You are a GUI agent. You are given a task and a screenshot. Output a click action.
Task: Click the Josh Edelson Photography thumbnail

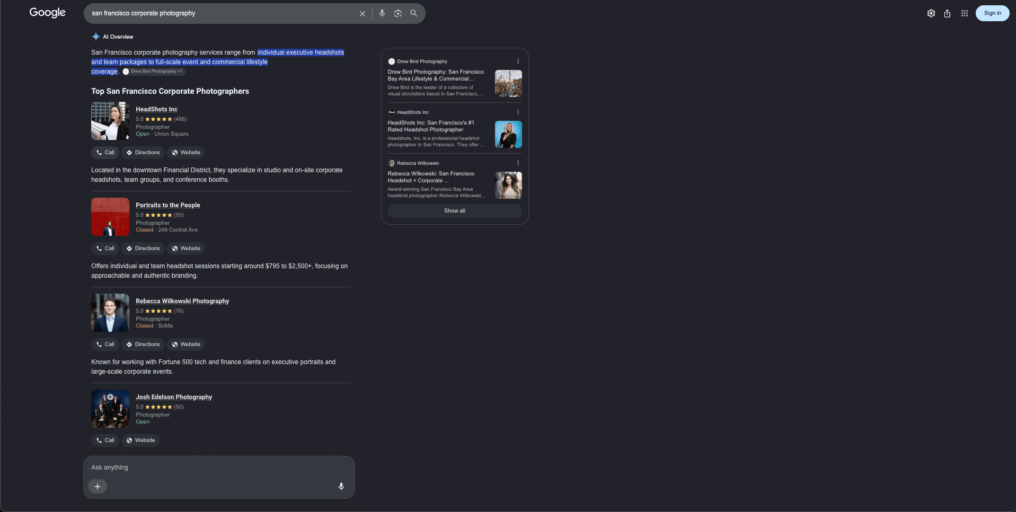(x=110, y=409)
